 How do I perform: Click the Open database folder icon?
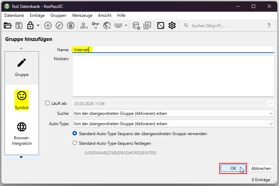pos(8,25)
